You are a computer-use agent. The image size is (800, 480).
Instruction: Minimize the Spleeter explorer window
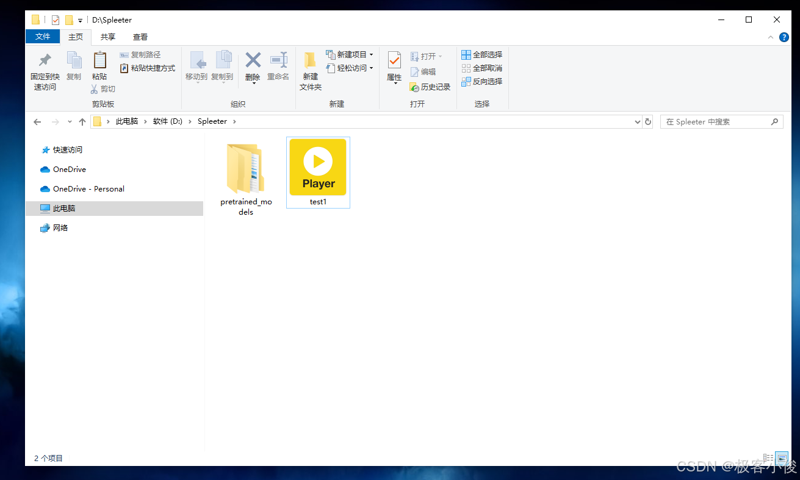(x=721, y=20)
